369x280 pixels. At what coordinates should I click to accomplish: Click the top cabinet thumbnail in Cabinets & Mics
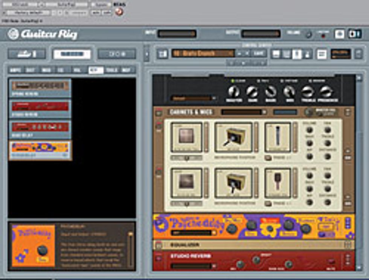point(186,137)
